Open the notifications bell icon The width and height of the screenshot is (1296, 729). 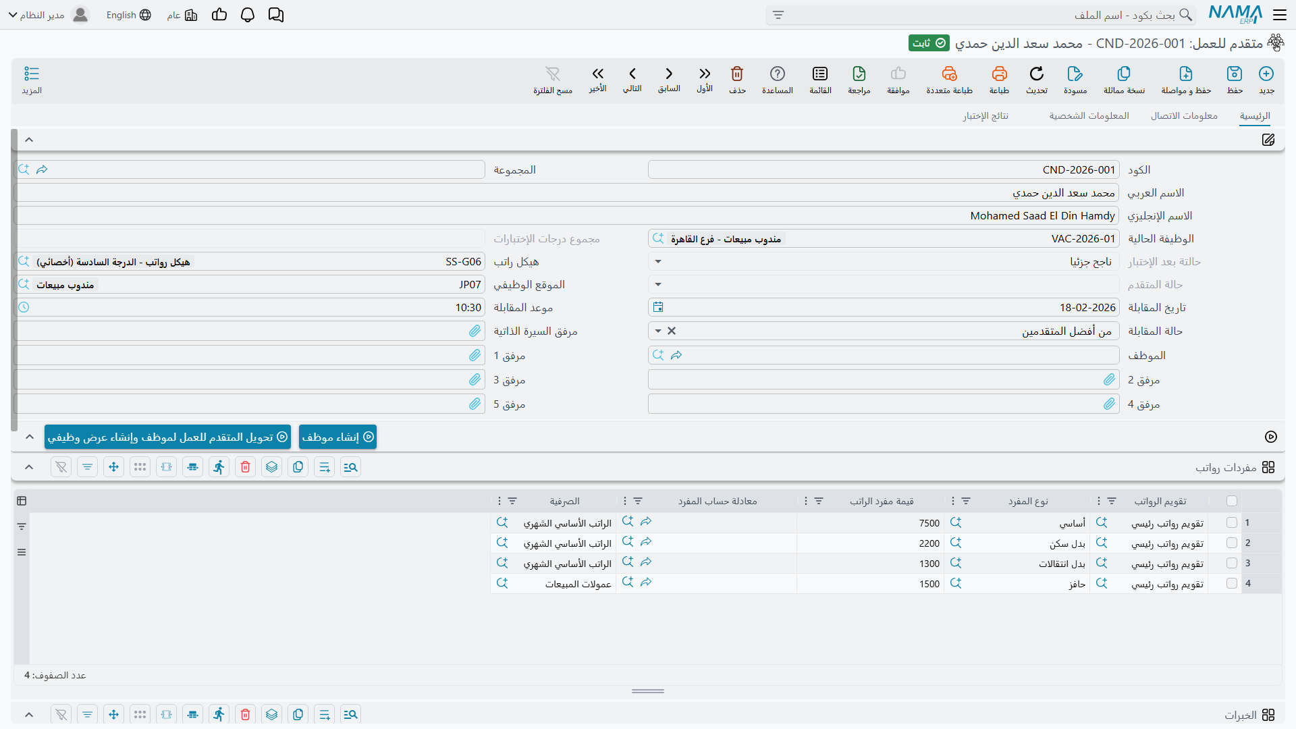point(248,15)
